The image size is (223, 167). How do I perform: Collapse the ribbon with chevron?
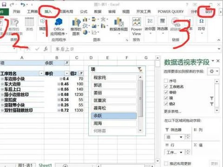click(x=219, y=40)
